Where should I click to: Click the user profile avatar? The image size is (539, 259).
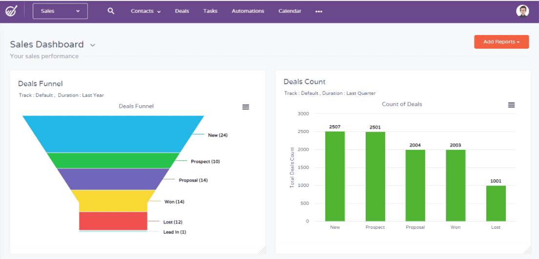[522, 11]
